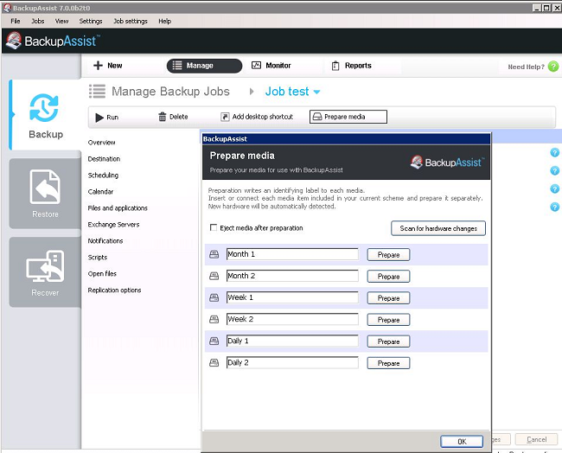Image resolution: width=562 pixels, height=453 pixels.
Task: Select Scripts in job settings list
Action: 98,258
